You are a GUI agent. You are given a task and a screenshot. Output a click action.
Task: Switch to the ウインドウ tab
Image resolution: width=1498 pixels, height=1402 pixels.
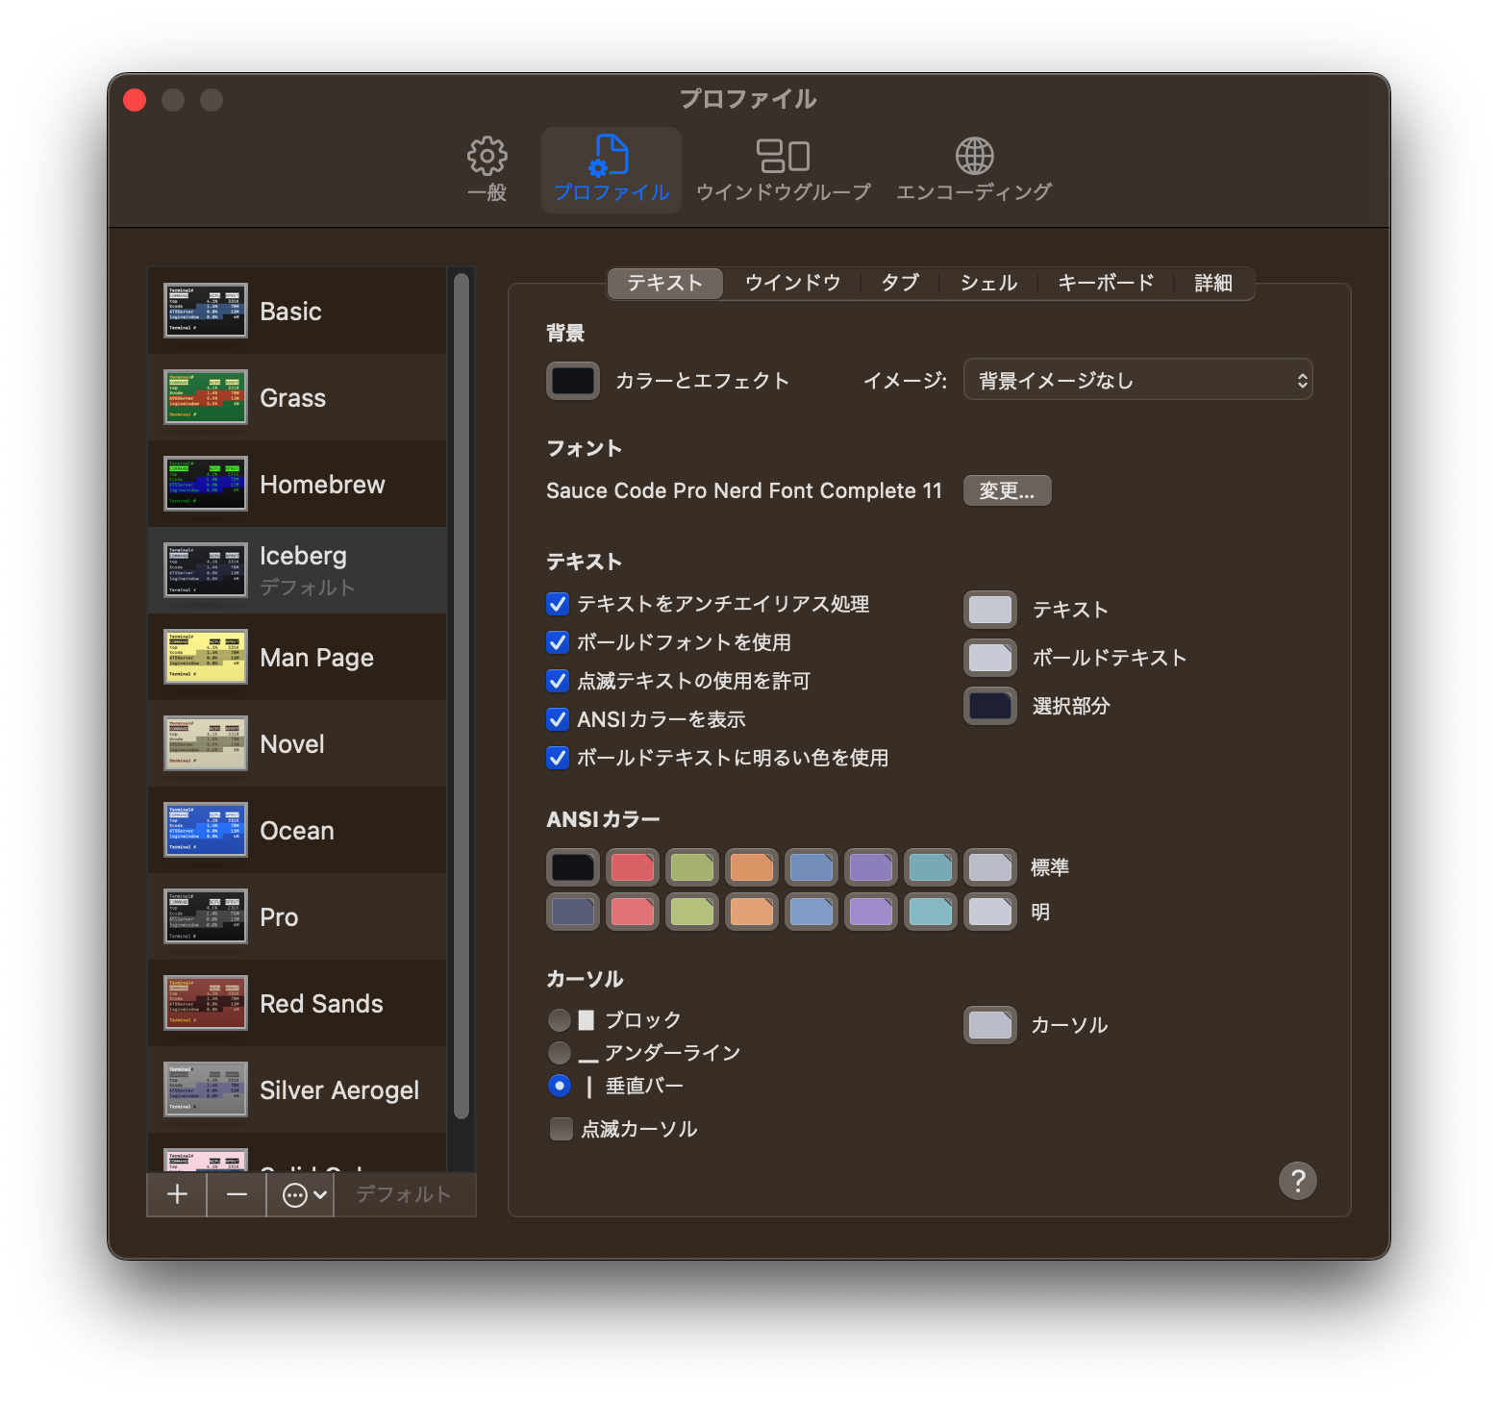[x=793, y=283]
